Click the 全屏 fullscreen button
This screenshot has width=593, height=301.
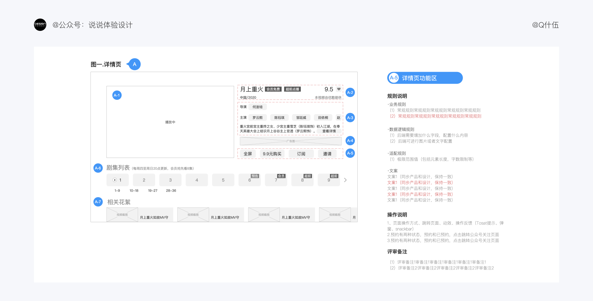pos(248,154)
